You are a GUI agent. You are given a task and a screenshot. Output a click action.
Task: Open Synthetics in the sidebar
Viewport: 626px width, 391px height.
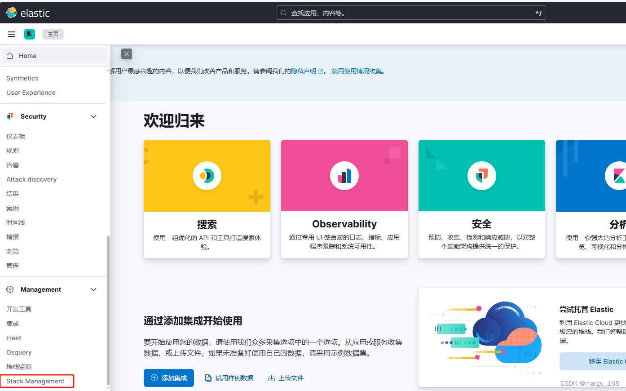(x=22, y=78)
